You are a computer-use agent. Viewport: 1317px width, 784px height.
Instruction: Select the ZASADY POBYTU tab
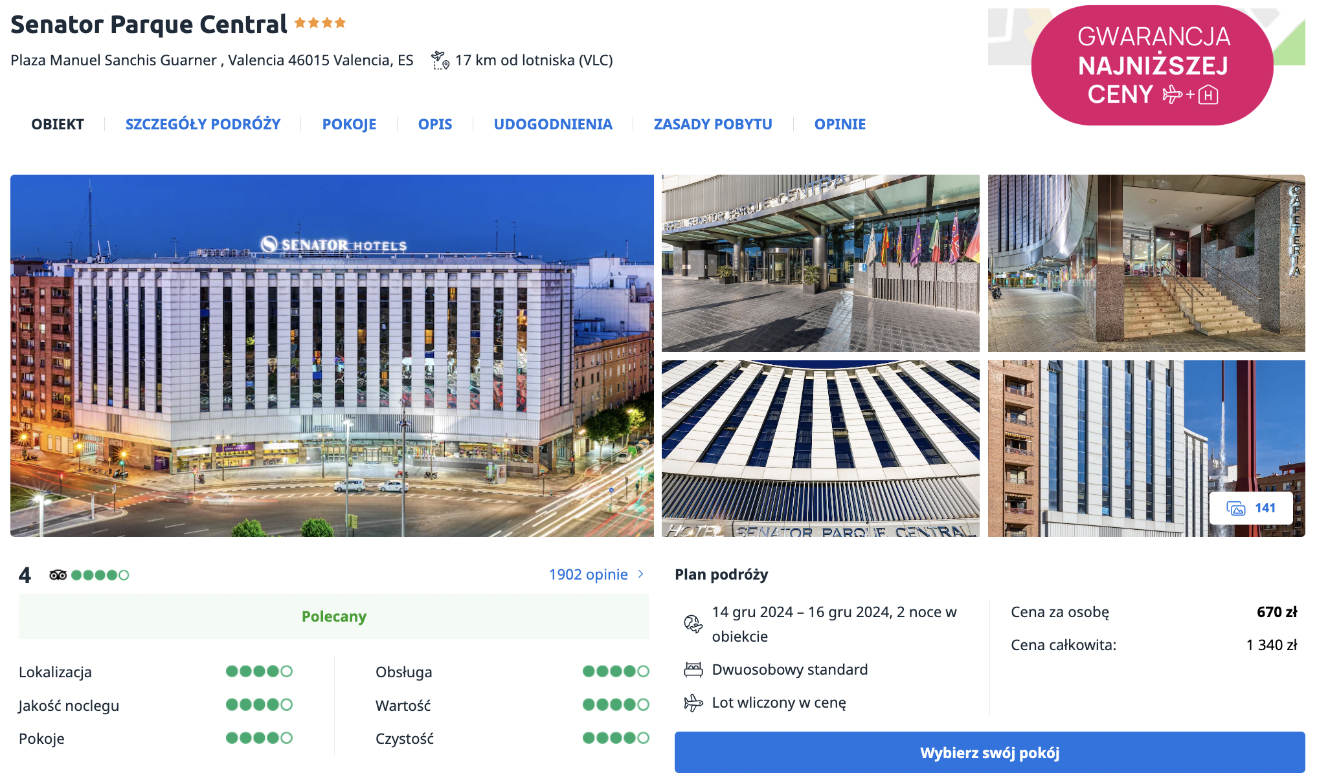click(x=713, y=124)
